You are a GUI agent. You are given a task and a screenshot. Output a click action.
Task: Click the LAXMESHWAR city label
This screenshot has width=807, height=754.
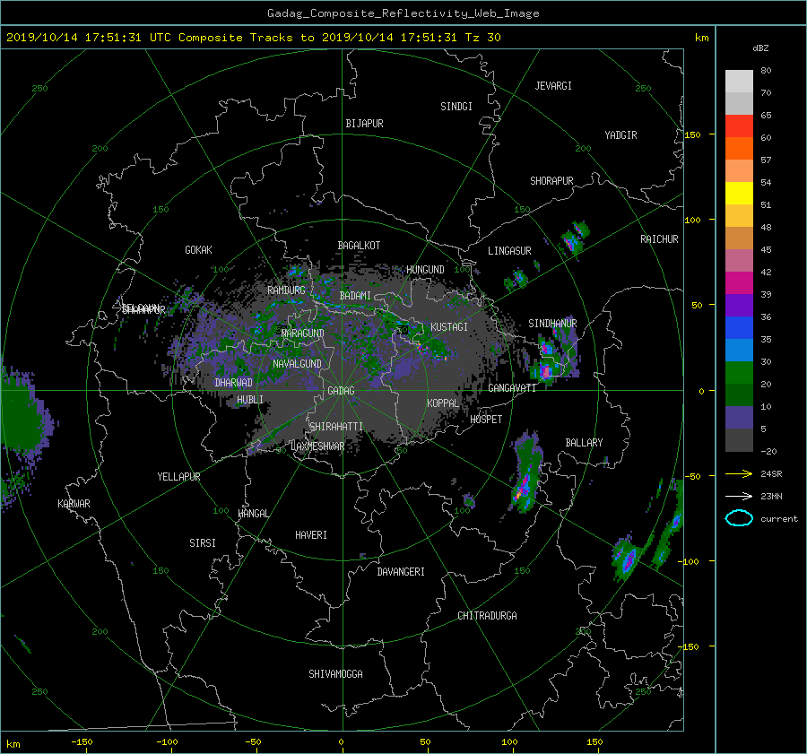tap(317, 446)
